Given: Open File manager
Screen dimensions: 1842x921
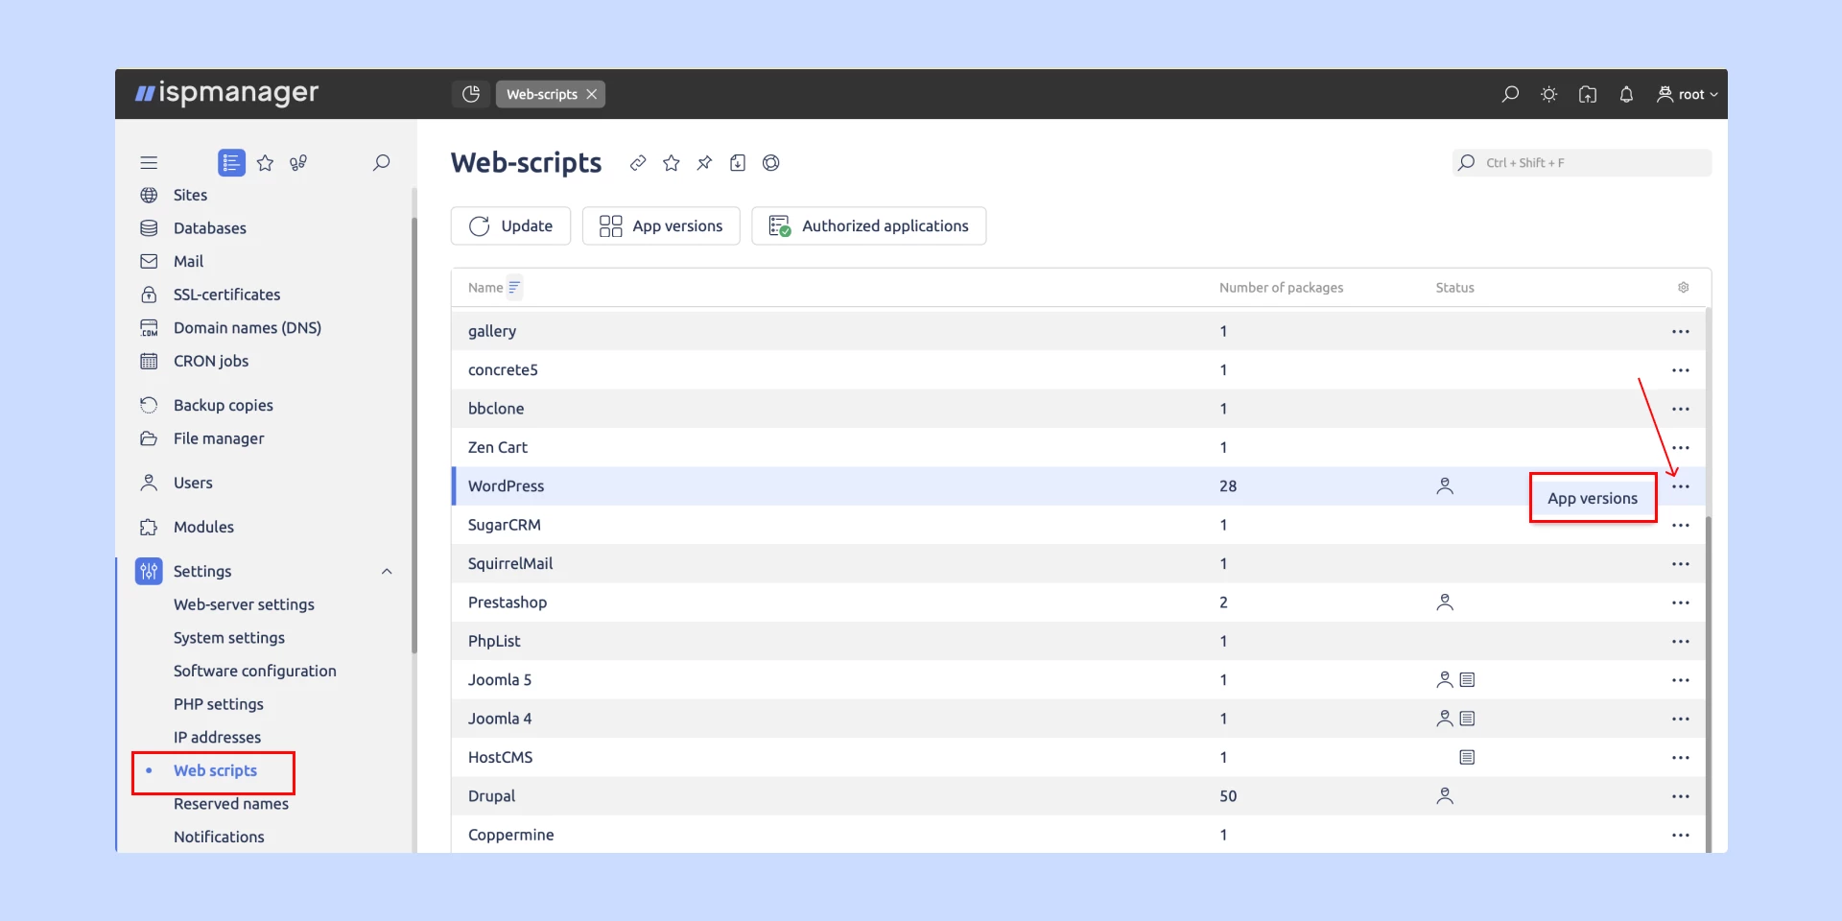Looking at the screenshot, I should (x=218, y=438).
